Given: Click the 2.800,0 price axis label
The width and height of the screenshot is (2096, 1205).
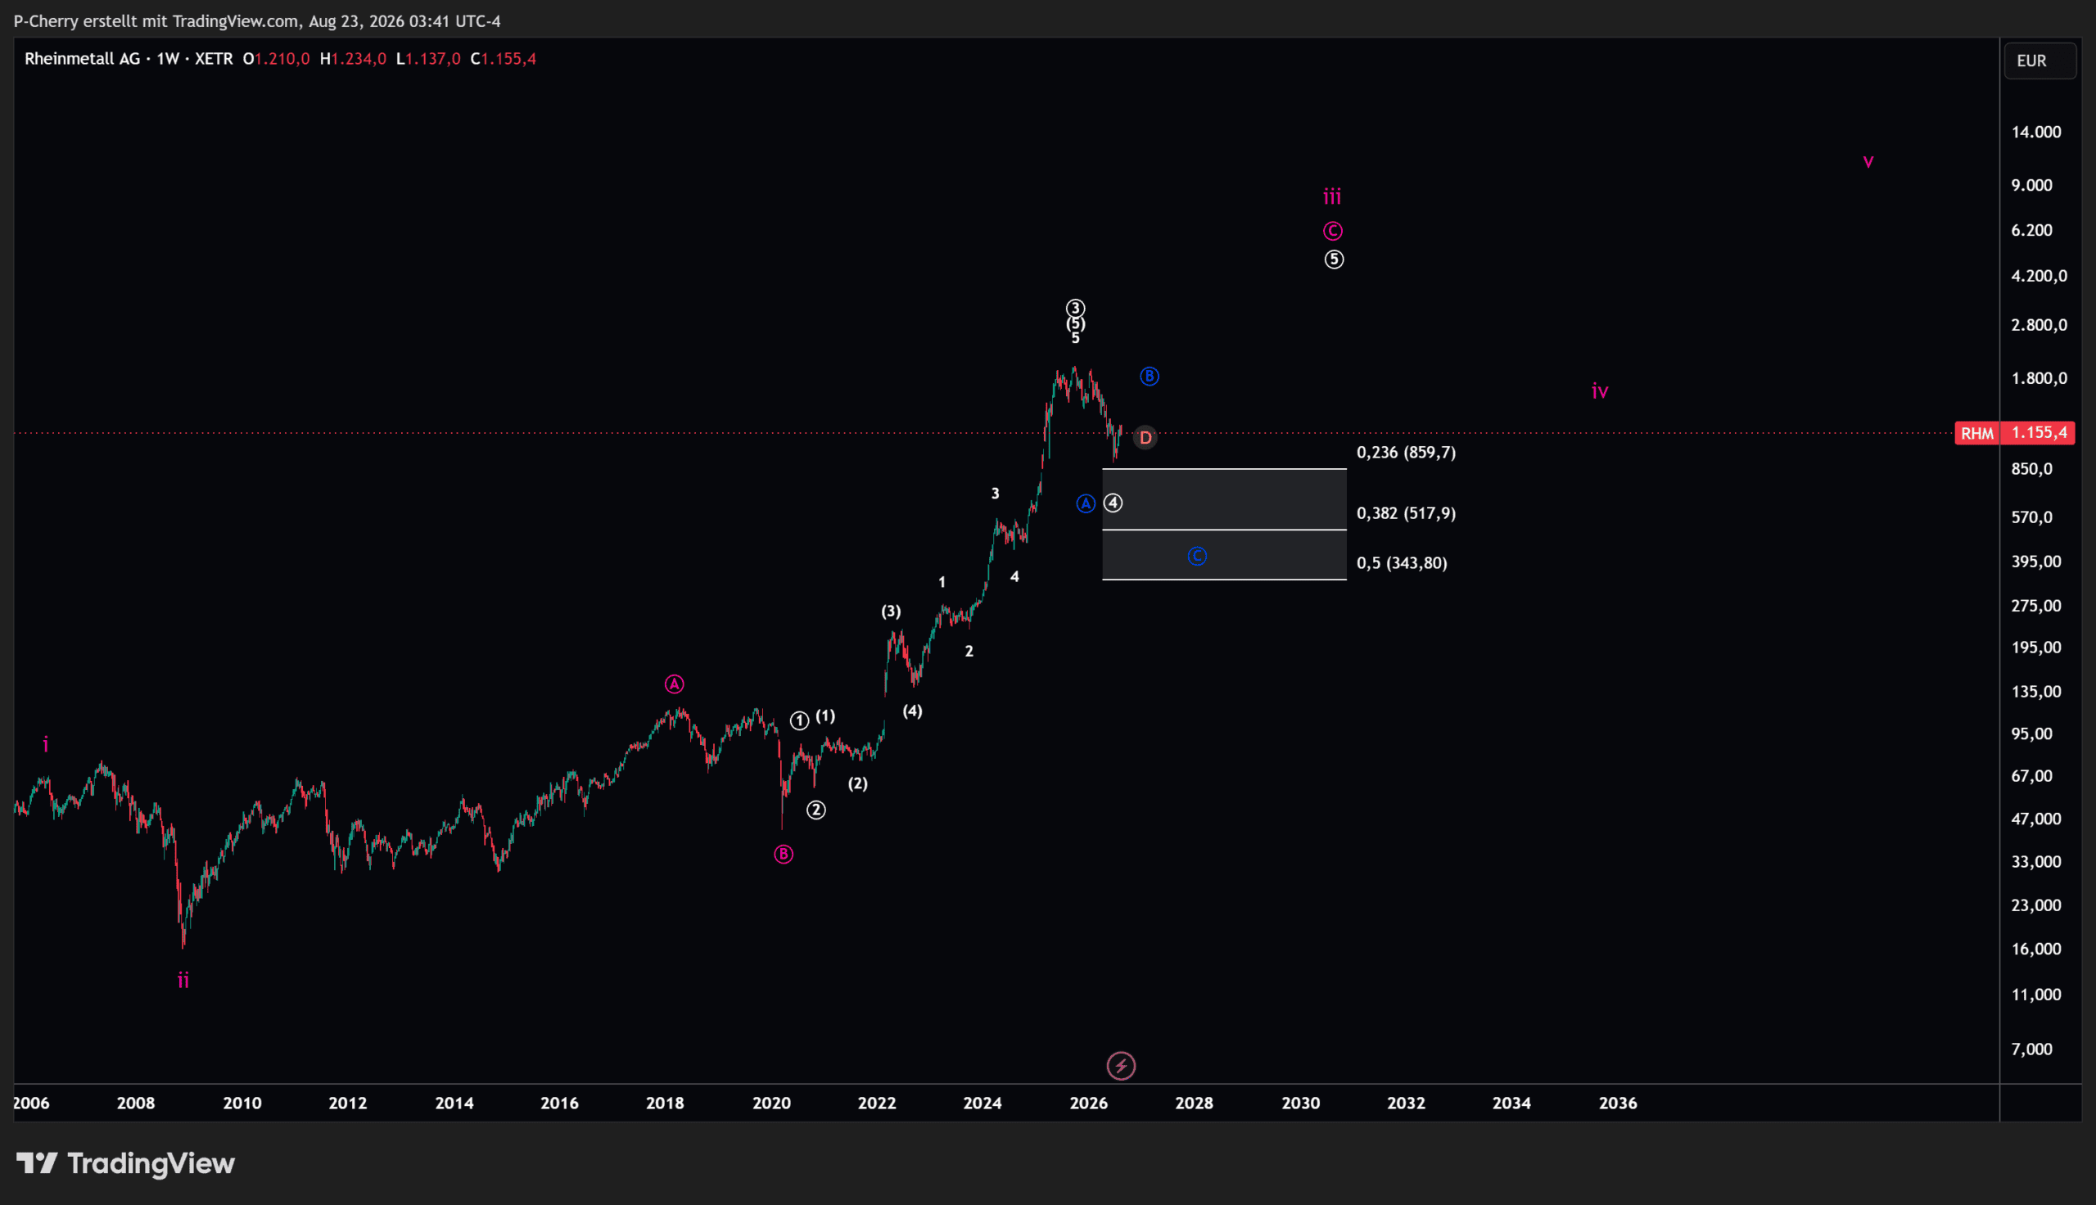Looking at the screenshot, I should pos(2039,324).
